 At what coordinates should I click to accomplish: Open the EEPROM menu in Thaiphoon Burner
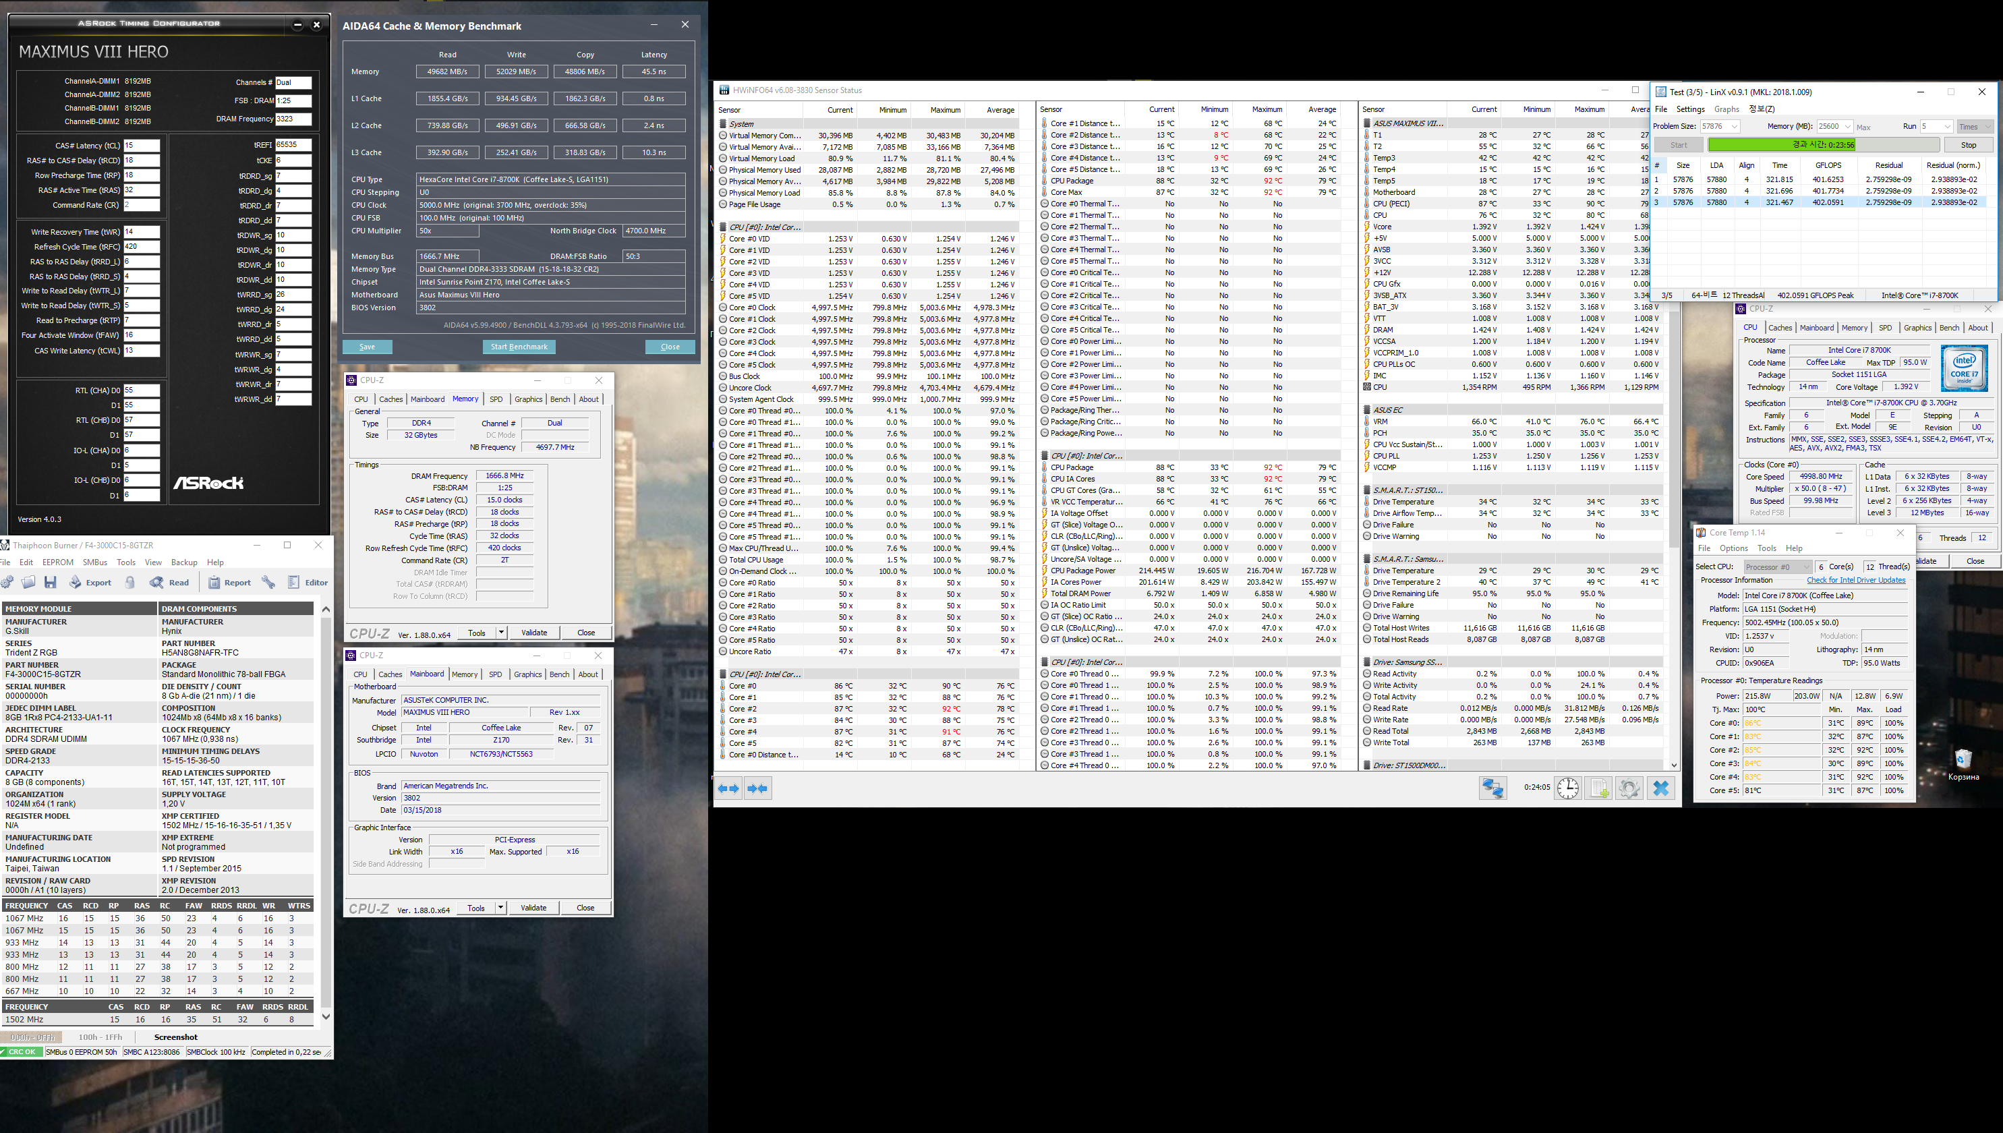[x=57, y=562]
